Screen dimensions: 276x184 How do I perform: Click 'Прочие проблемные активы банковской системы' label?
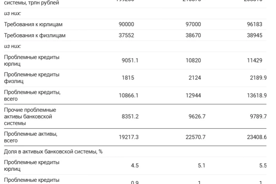click(30, 116)
